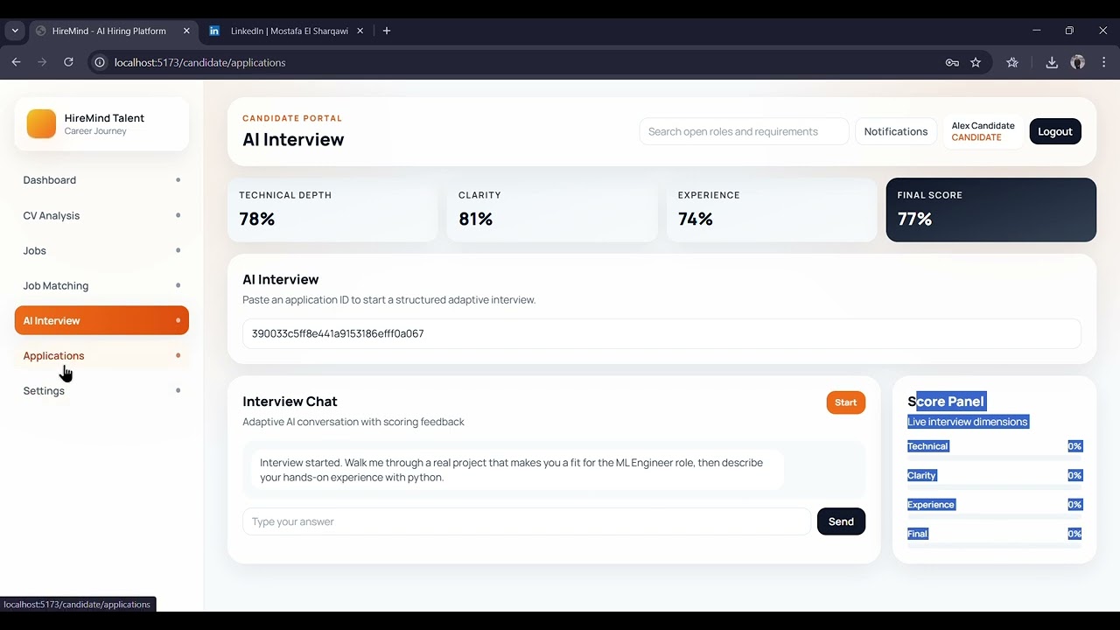Click the Type your answer field
Image resolution: width=1120 pixels, height=630 pixels.
click(527, 521)
